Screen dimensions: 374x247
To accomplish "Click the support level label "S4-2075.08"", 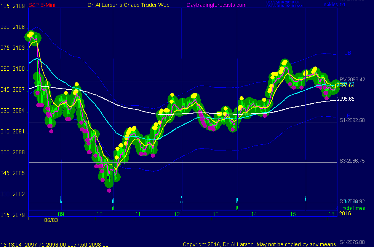I will click(352, 242).
